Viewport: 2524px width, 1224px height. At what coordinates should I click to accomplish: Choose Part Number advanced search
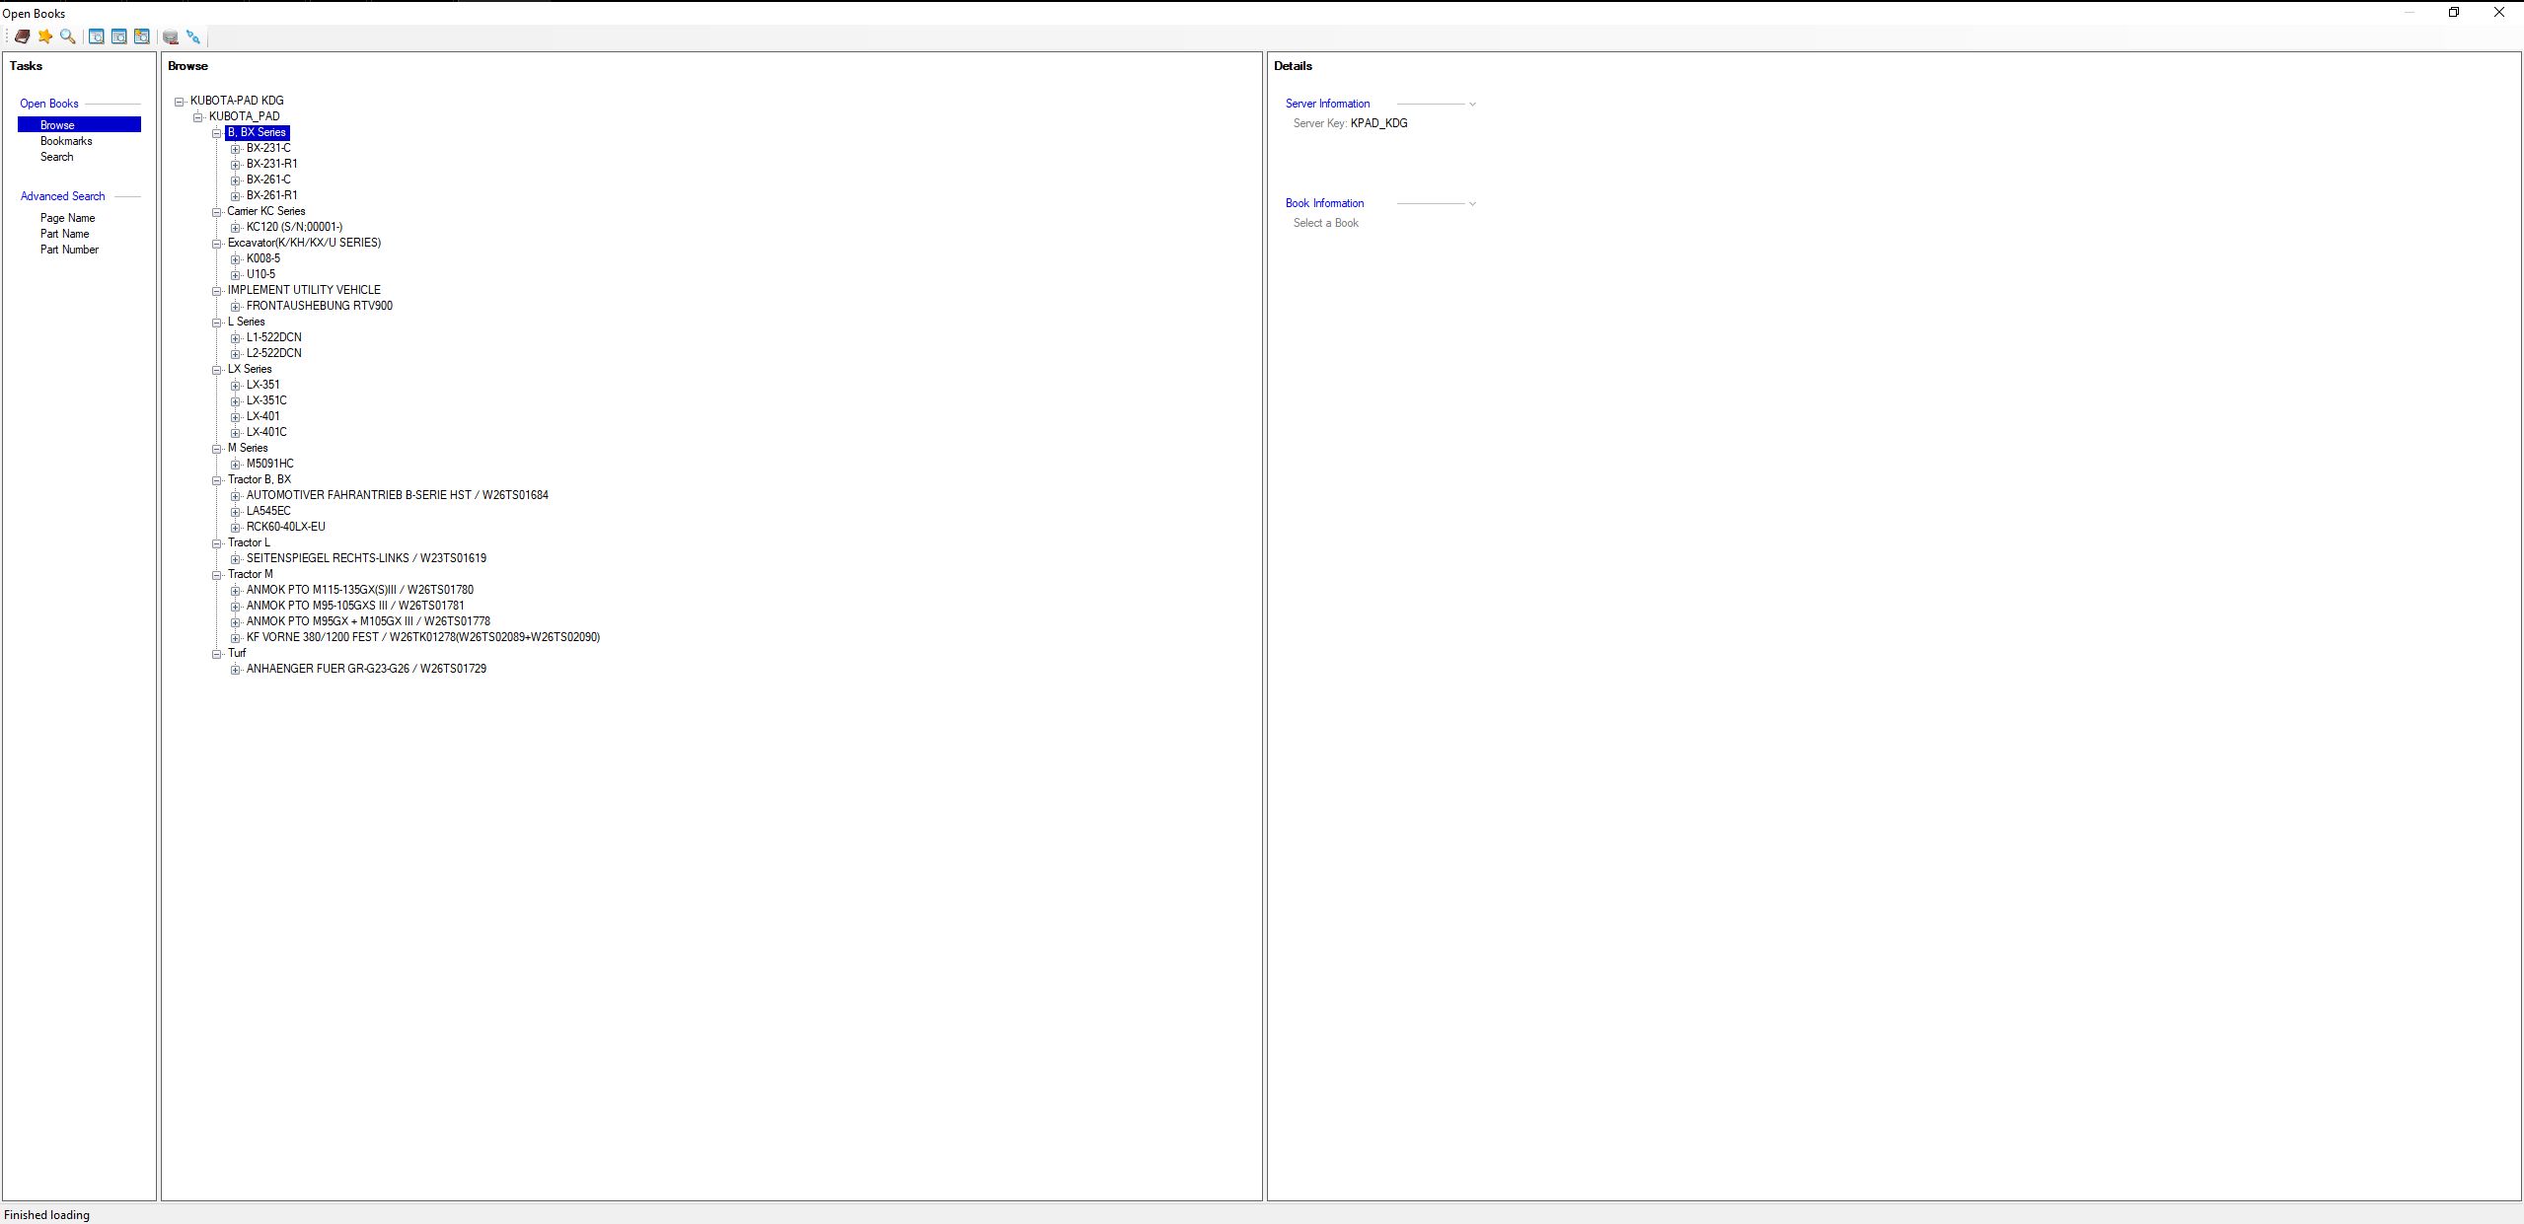click(69, 250)
